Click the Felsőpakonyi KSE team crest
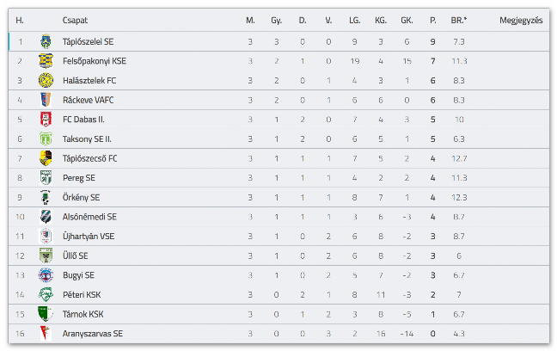Screen dimensions: 557x351 tap(46, 61)
